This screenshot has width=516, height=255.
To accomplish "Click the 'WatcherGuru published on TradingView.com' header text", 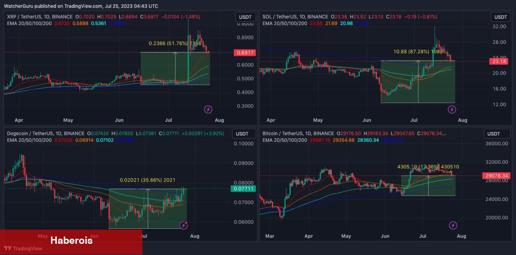I will click(x=53, y=6).
